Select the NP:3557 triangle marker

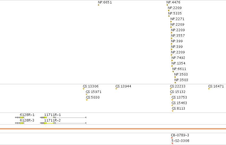[172, 38]
